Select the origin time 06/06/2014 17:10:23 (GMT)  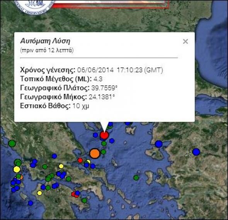[x=120, y=70]
